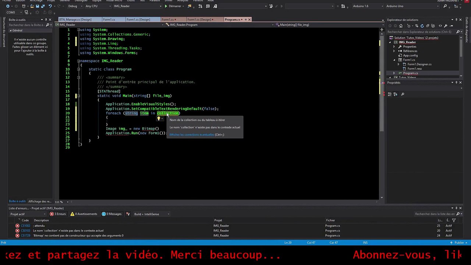Select App.config in Solution Explorer

coord(410,56)
